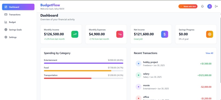Open the Dashboard sidebar item

18,7
